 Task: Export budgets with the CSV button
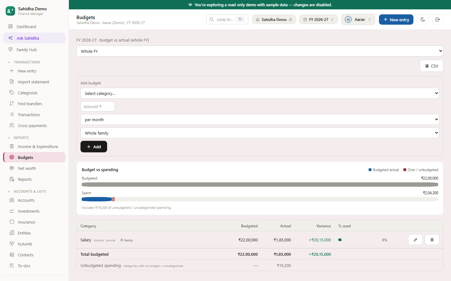432,66
